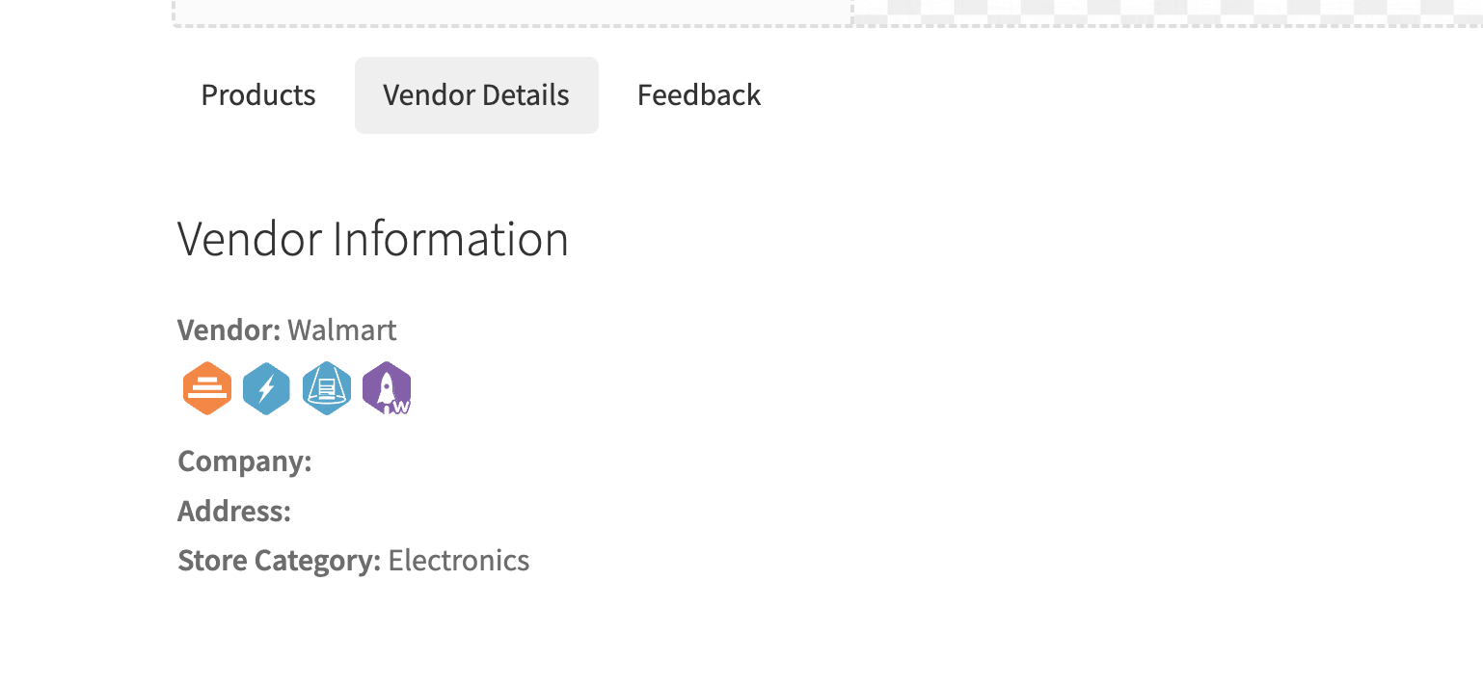Click the purple rocket badge
The width and height of the screenshot is (1483, 686).
pos(387,389)
